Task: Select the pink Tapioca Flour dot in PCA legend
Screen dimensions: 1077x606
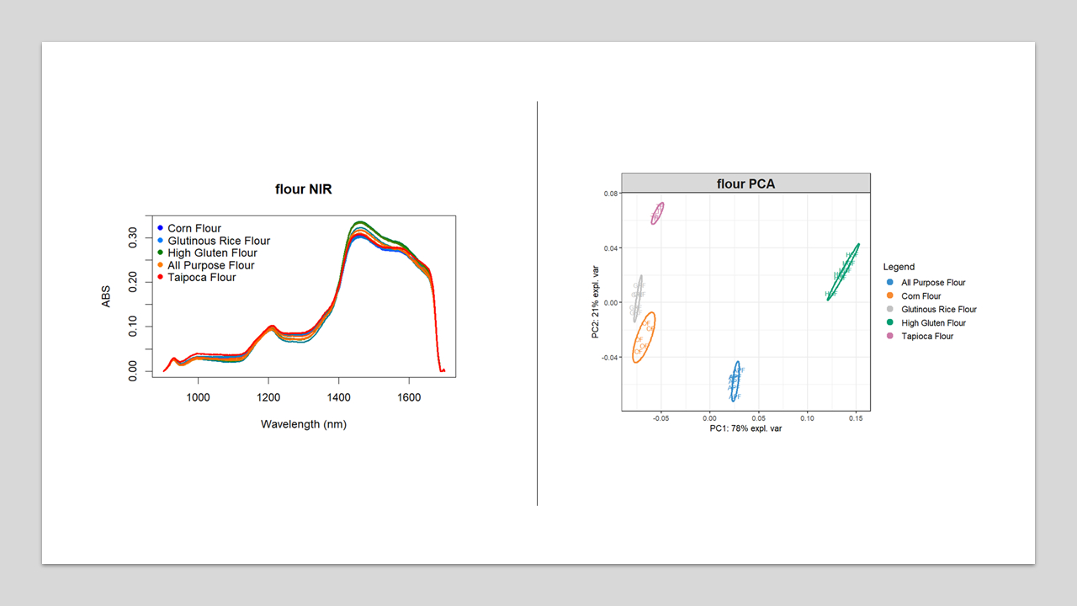Action: point(889,336)
